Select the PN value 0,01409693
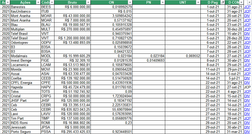 click(x=149, y=60)
